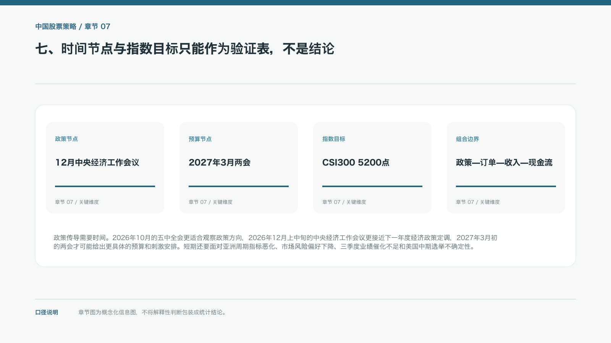Click the footer 章节 07 / 关键维度 in 政策节点 card
The width and height of the screenshot is (611, 343).
[77, 202]
